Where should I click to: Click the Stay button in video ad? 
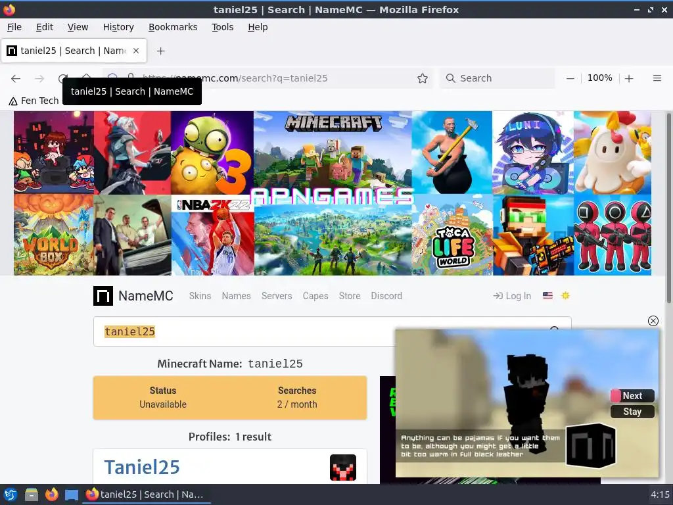632,412
